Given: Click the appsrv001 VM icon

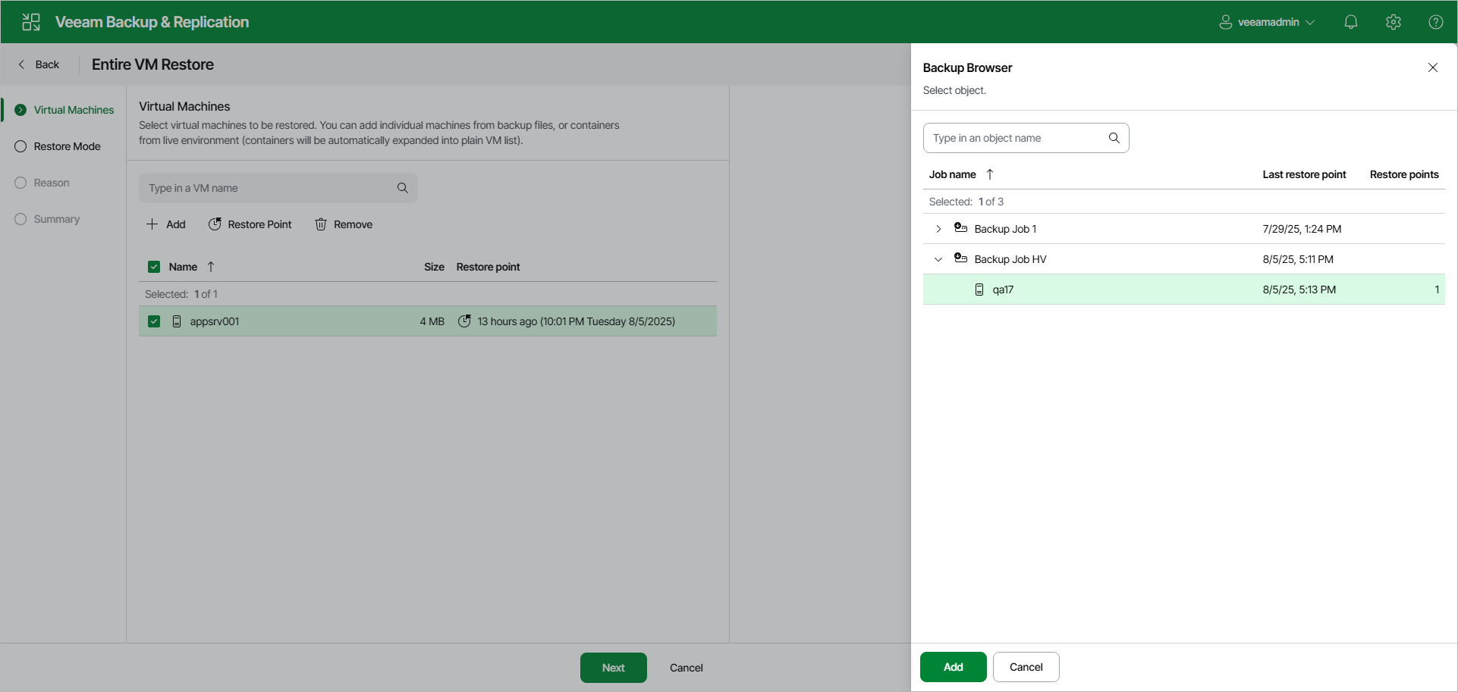Looking at the screenshot, I should coord(177,321).
